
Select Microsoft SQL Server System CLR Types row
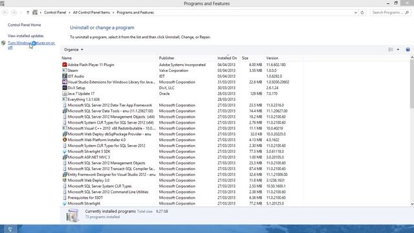182,186
